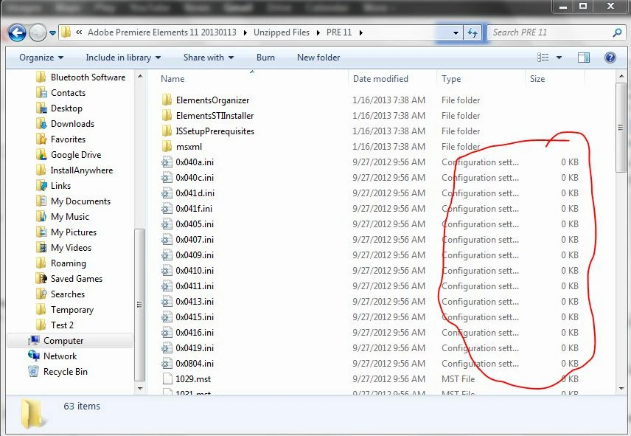Click the search magnifier icon
This screenshot has width=631, height=436.
click(x=617, y=32)
